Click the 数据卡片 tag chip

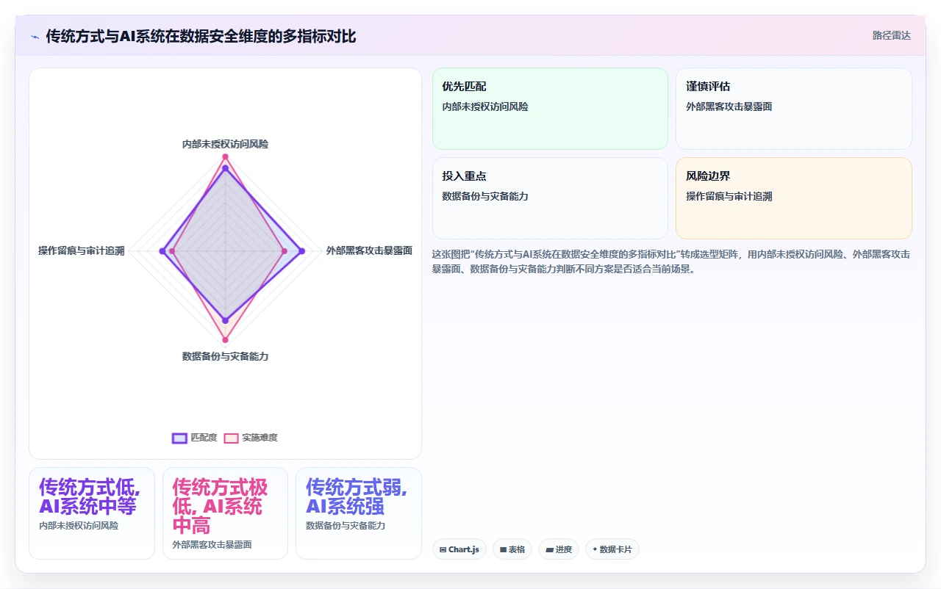[x=612, y=549]
